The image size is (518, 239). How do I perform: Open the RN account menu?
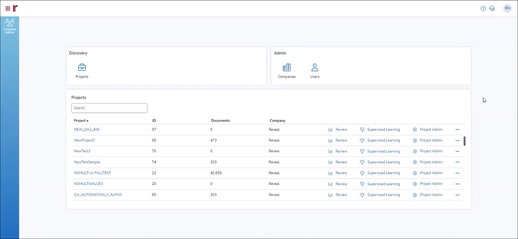(507, 8)
